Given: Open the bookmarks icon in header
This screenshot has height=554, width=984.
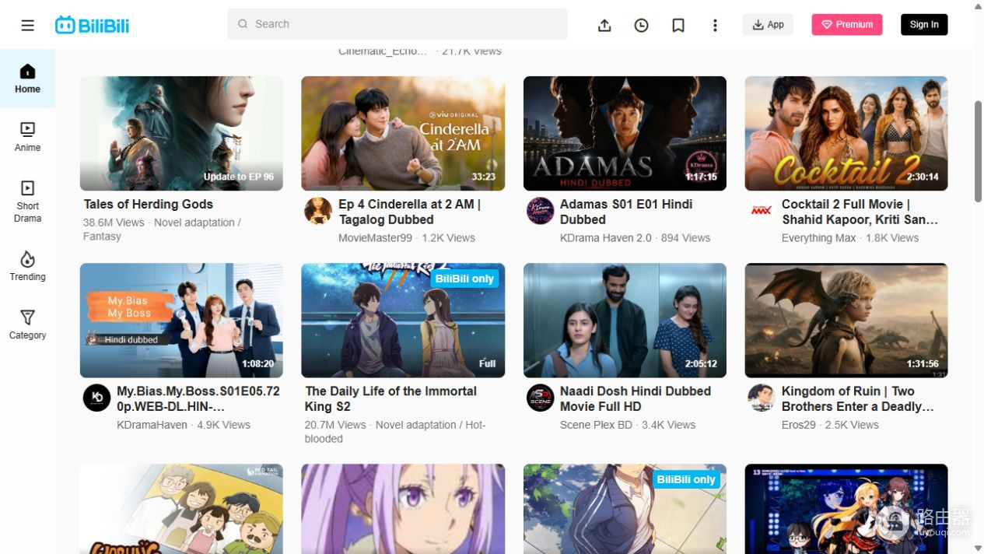Looking at the screenshot, I should pos(678,25).
